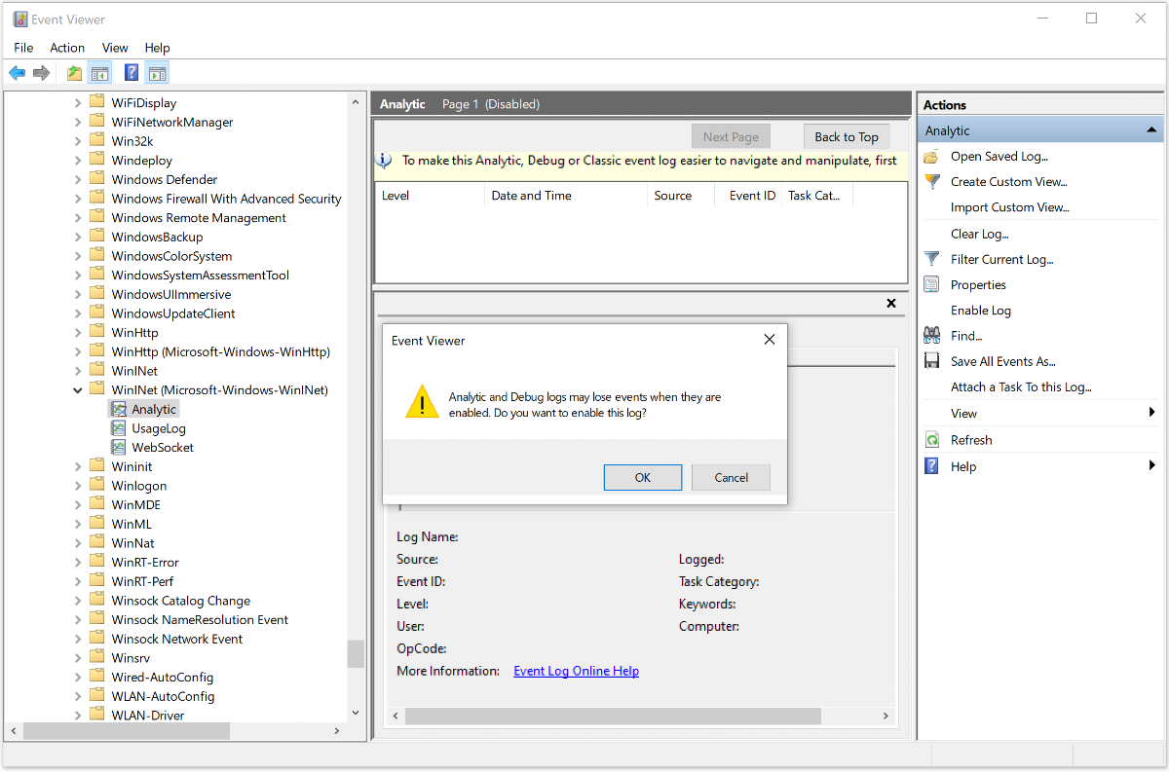Viewport: 1169px width, 772px height.
Task: Refresh the log via the Actions pane
Action: coord(971,440)
